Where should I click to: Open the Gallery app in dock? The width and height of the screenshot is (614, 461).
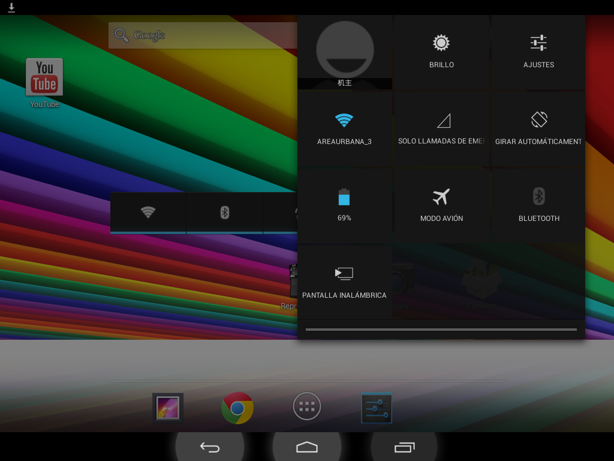click(x=168, y=408)
